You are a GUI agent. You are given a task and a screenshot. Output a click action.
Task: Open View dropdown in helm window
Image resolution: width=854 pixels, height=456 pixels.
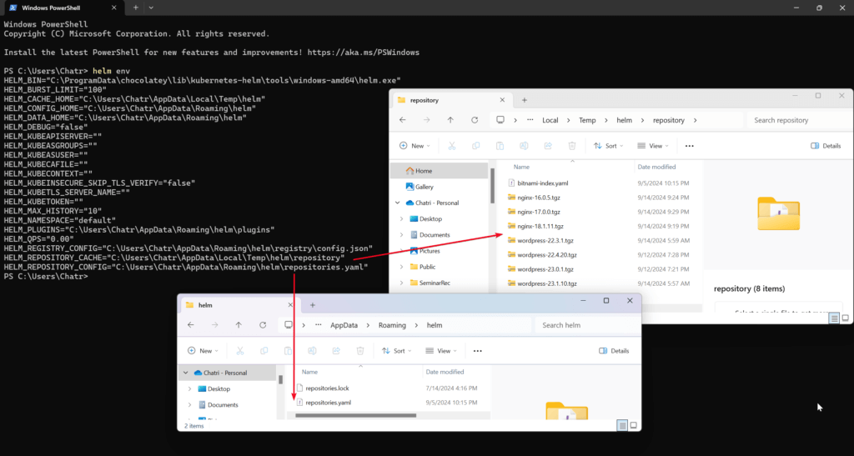coord(441,351)
